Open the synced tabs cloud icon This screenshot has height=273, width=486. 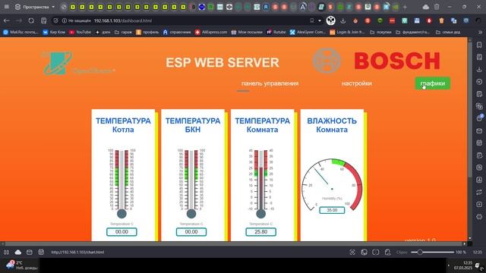426,7
